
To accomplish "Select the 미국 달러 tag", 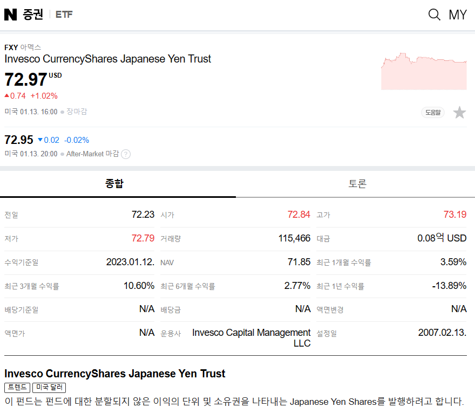I will (49, 388).
